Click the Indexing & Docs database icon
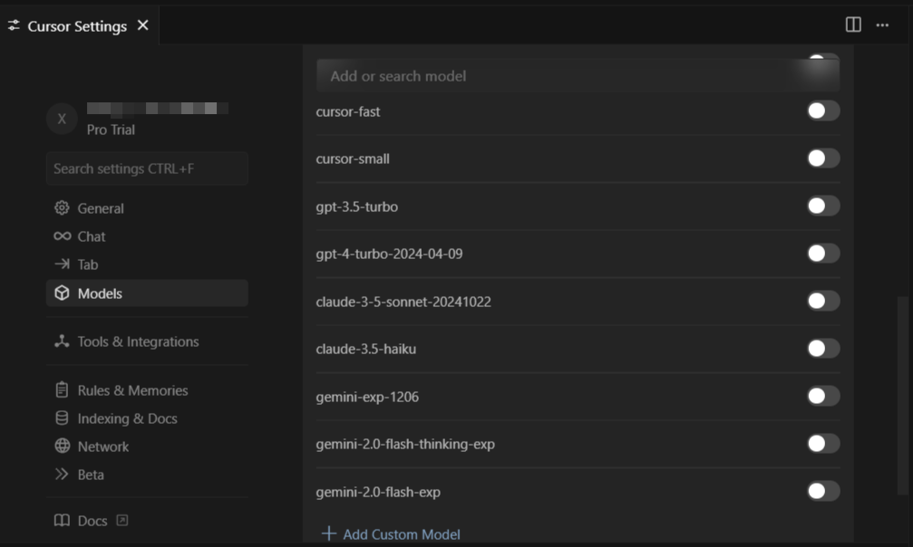 (x=62, y=417)
